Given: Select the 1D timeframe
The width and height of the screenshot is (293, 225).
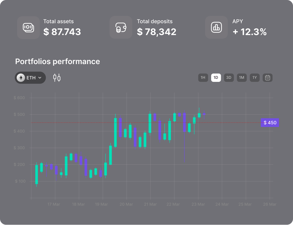Looking at the screenshot, I should pos(216,78).
